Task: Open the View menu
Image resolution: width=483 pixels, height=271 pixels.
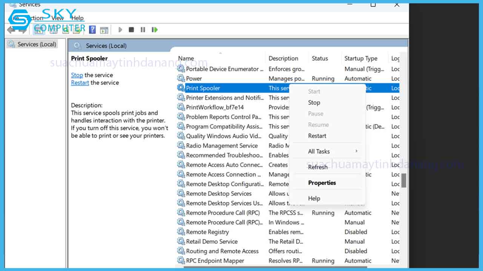Action: [58, 18]
